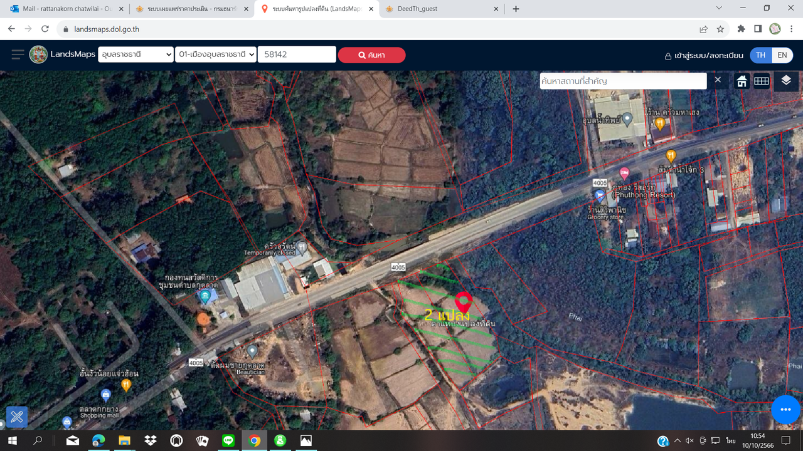The width and height of the screenshot is (803, 451).
Task: Bookmark this page with star icon
Action: pyautogui.click(x=720, y=29)
